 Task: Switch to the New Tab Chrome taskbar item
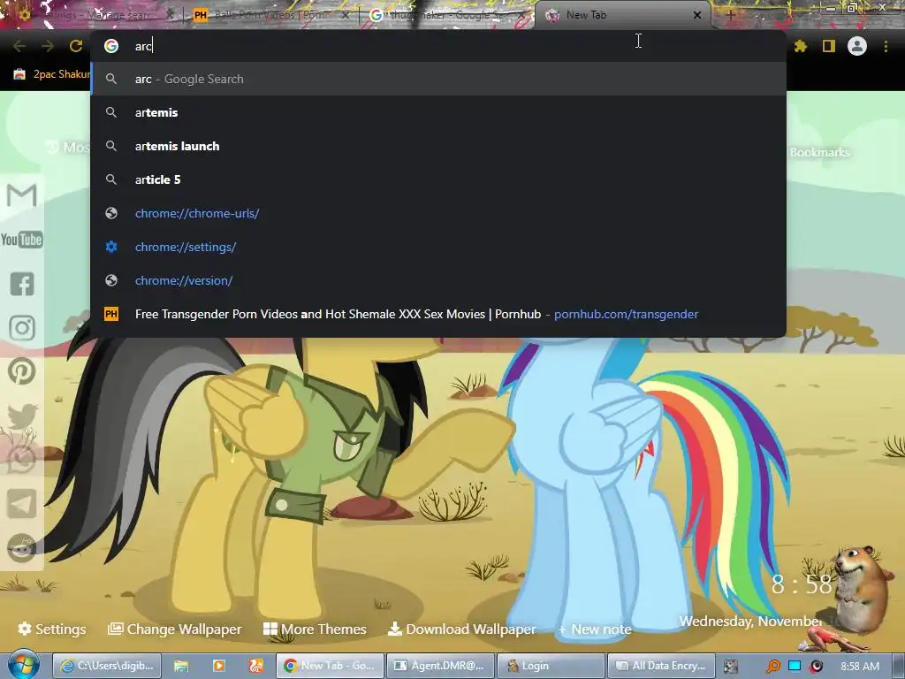point(330,666)
